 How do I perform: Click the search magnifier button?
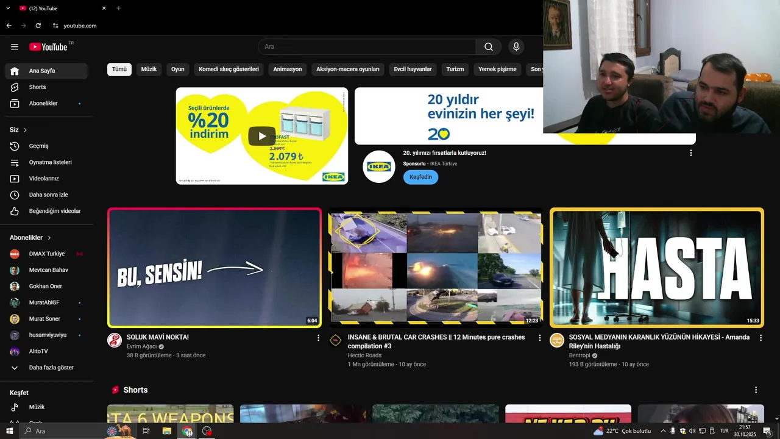point(489,47)
